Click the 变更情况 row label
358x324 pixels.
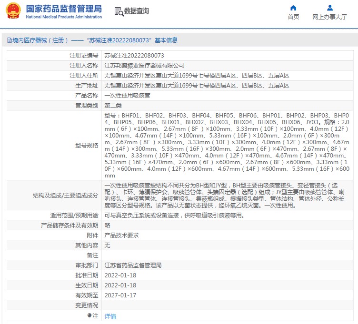pos(87,305)
